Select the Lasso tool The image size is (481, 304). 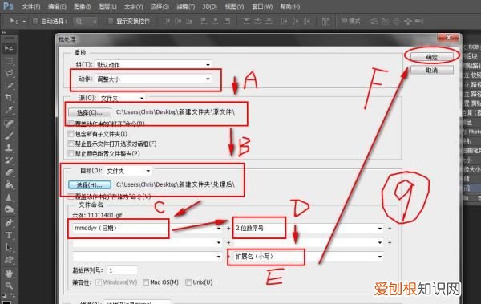(9, 73)
